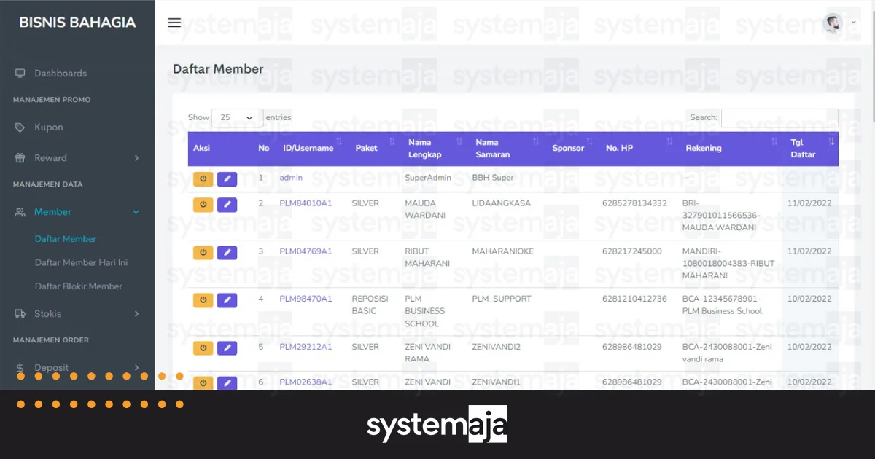Click the No column header

264,148
